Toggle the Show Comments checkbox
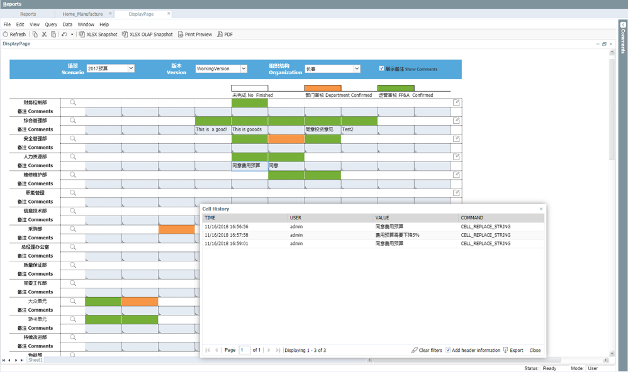Viewport: 628px width, 372px height. click(382, 68)
